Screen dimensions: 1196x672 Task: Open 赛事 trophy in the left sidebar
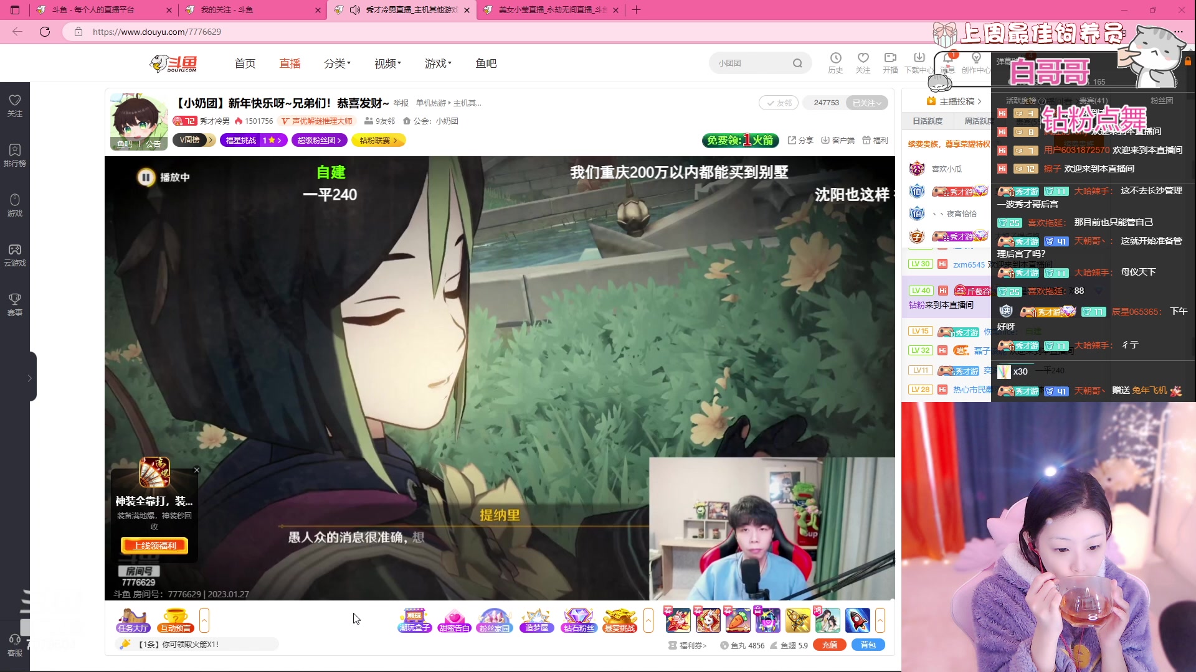click(x=15, y=304)
